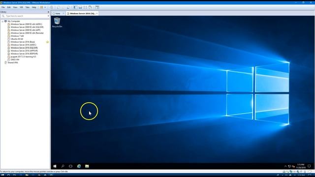This screenshot has height=177, width=315.
Task: Click the guest network tray icon
Action: pos(289,166)
